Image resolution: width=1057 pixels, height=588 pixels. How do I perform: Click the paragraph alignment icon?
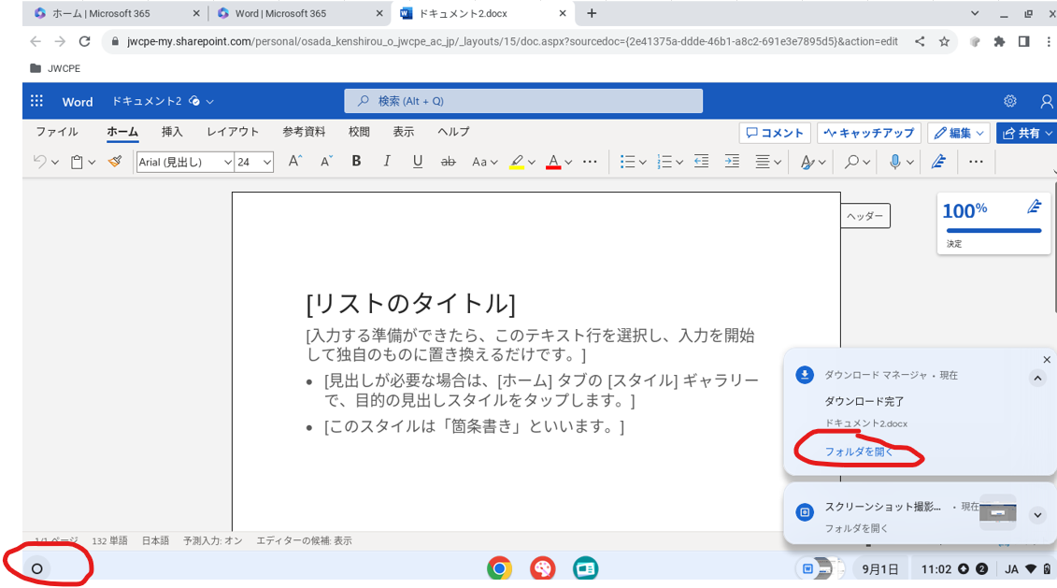(x=763, y=162)
